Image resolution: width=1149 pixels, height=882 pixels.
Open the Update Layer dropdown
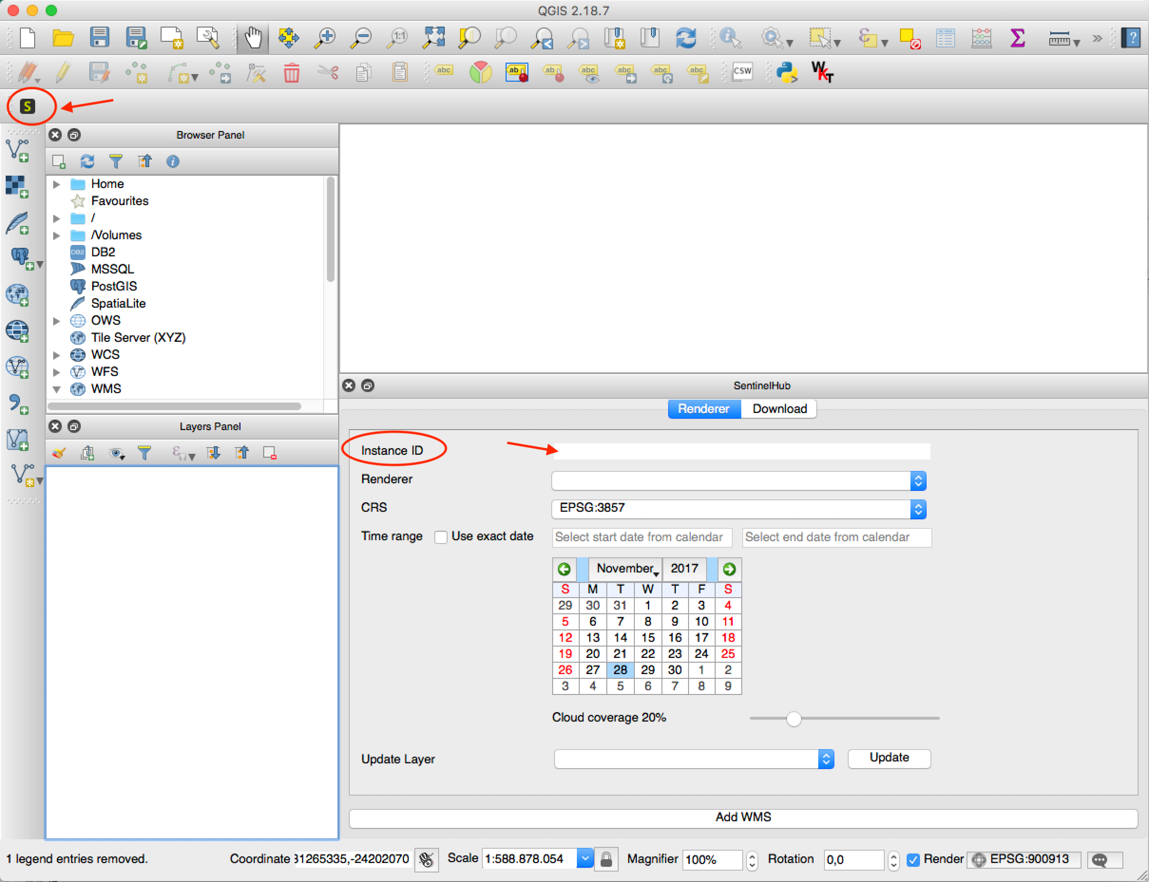pyautogui.click(x=693, y=759)
